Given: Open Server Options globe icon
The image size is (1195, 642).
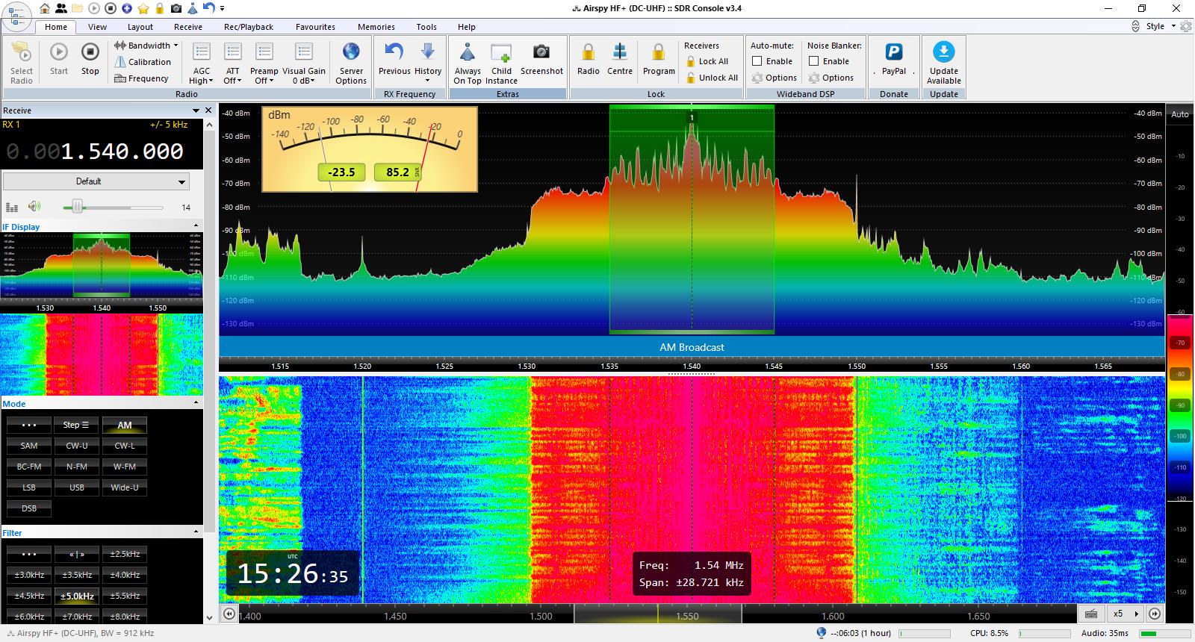Looking at the screenshot, I should [351, 52].
